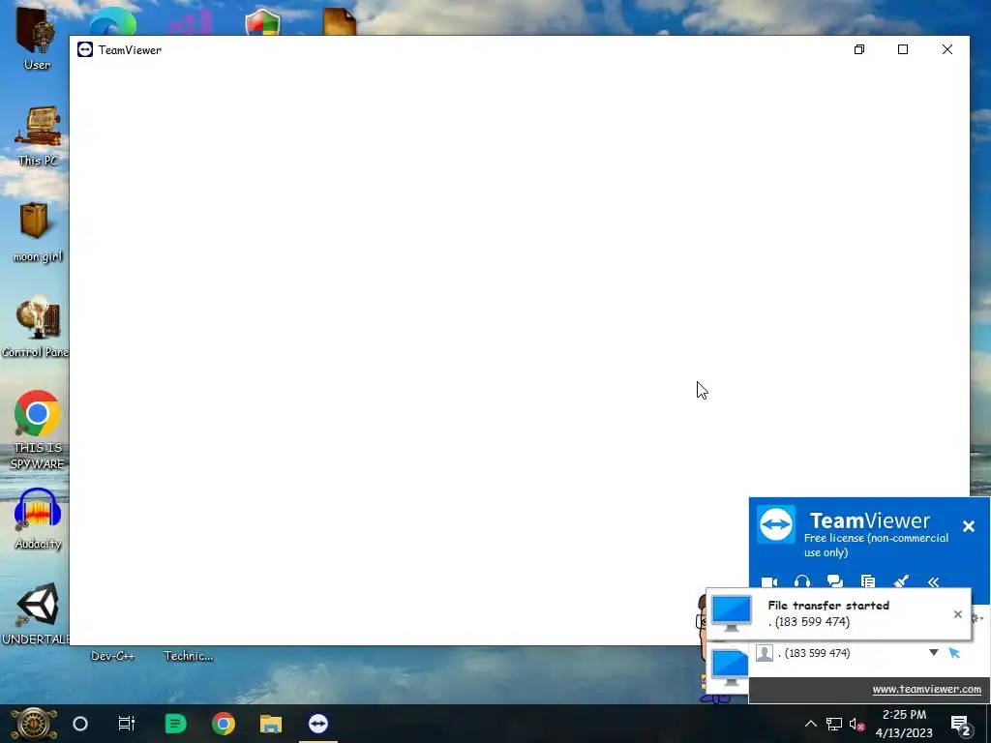Image resolution: width=991 pixels, height=743 pixels.
Task: Click the File transfer started monitor icon
Action: pos(732,612)
